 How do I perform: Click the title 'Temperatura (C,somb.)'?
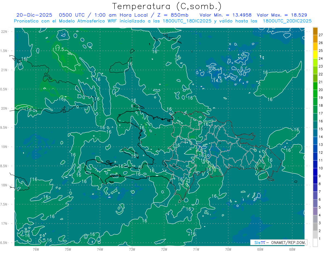[167, 6]
